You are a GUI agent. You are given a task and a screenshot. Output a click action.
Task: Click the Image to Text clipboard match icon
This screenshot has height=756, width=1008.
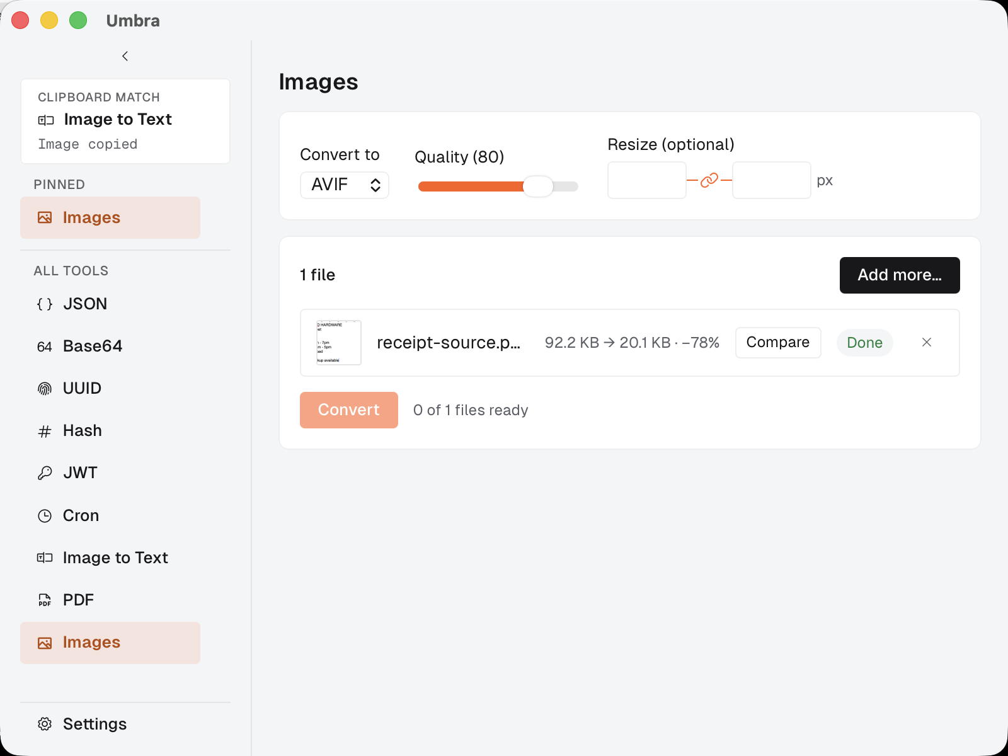coord(46,120)
